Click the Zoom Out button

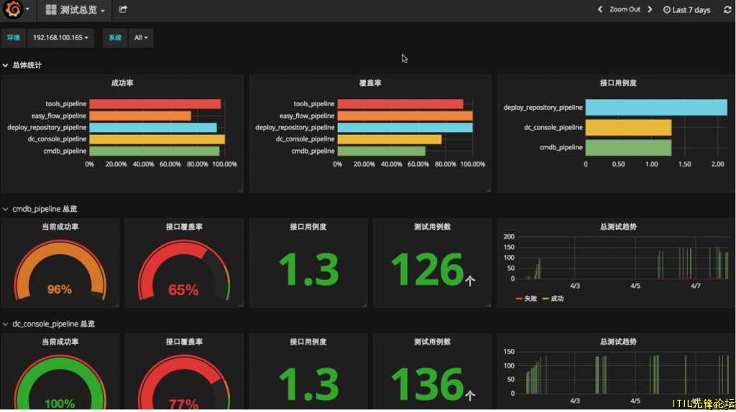(x=625, y=9)
